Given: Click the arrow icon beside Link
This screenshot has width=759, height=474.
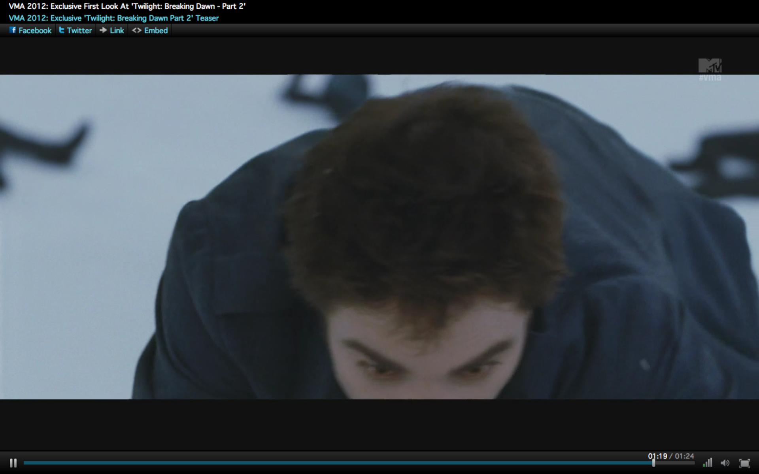Looking at the screenshot, I should click(x=103, y=30).
